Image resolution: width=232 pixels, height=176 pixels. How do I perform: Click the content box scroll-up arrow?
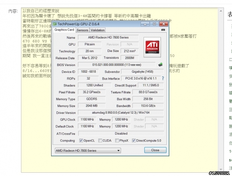click(x=221, y=11)
